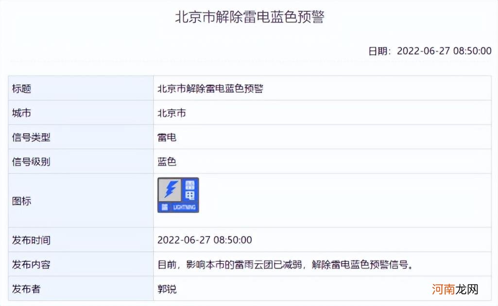Click the blue badge border in the icon cell
Viewport: 498px width, 306px height.
coord(178,178)
